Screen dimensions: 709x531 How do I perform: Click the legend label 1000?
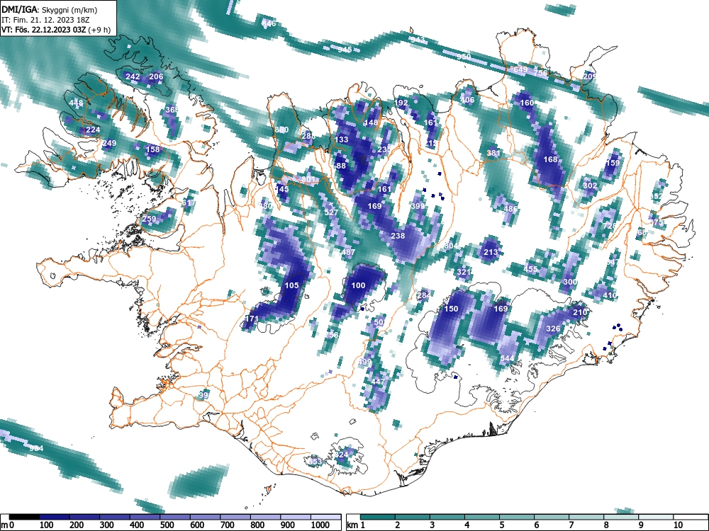(320, 525)
